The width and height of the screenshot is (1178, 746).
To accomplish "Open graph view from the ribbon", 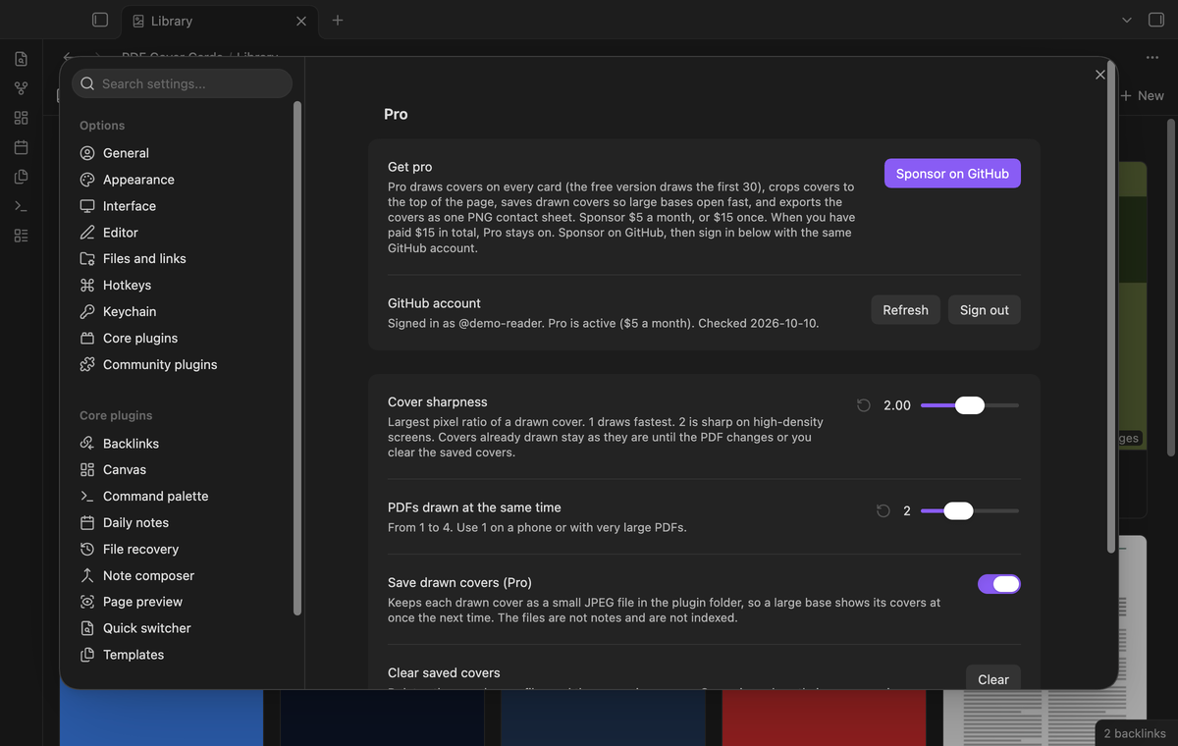I will click(x=21, y=88).
